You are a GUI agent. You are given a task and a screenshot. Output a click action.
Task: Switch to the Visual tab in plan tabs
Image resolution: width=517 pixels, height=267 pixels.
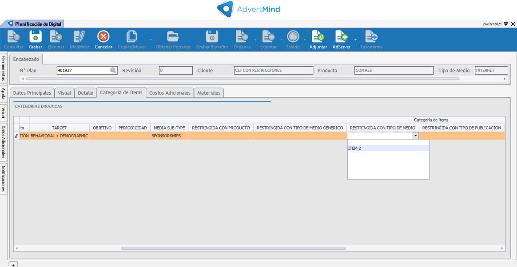coord(64,93)
